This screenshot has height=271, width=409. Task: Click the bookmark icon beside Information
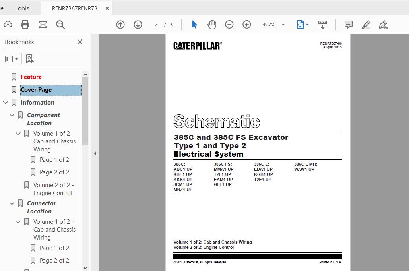14,103
